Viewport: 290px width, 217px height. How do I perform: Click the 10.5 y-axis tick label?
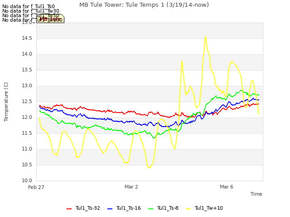(27, 165)
